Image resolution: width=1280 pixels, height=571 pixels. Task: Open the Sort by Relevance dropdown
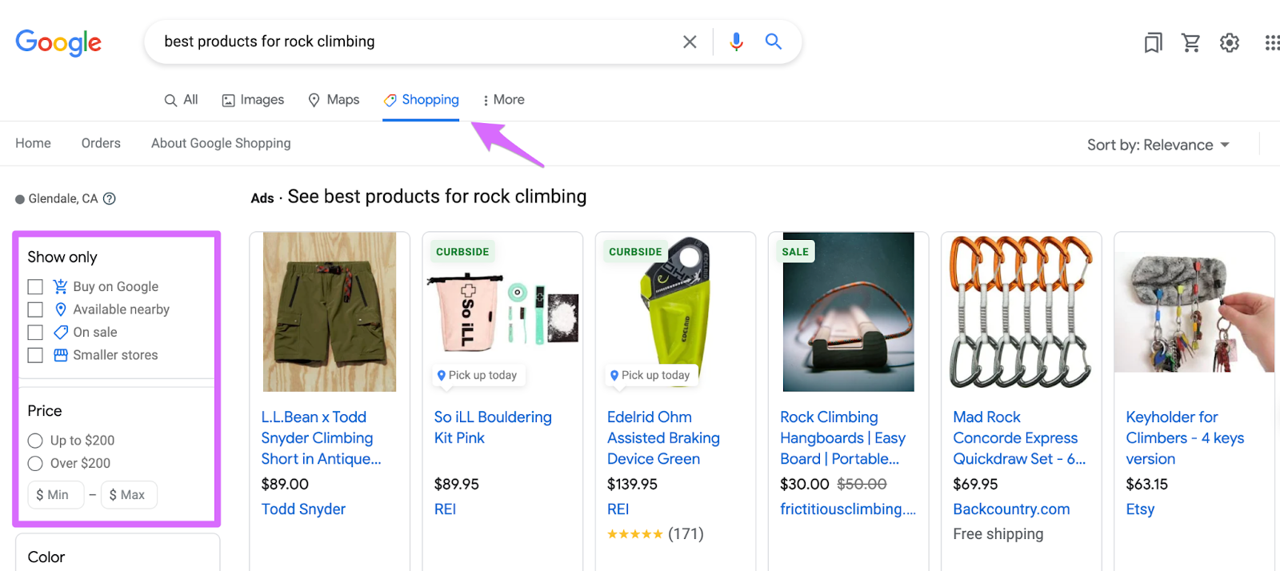pyautogui.click(x=1158, y=145)
